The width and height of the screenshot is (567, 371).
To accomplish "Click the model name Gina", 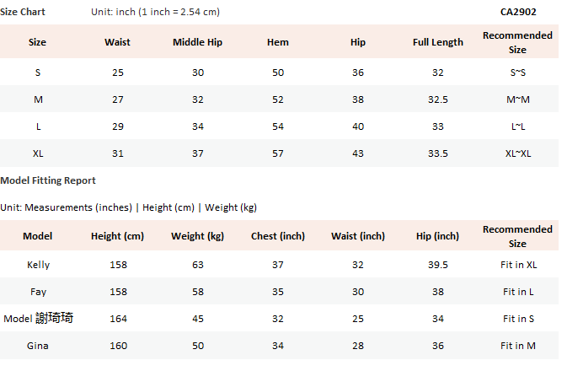I will tap(38, 346).
